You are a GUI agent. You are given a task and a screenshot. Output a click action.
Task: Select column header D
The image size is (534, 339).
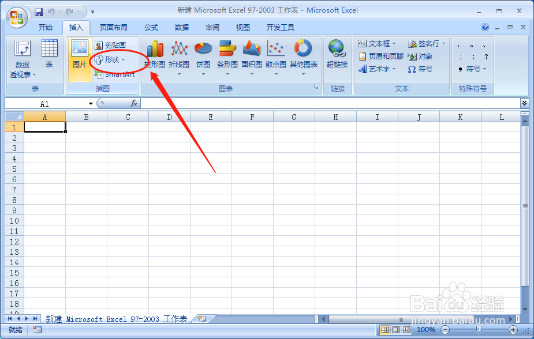[169, 117]
